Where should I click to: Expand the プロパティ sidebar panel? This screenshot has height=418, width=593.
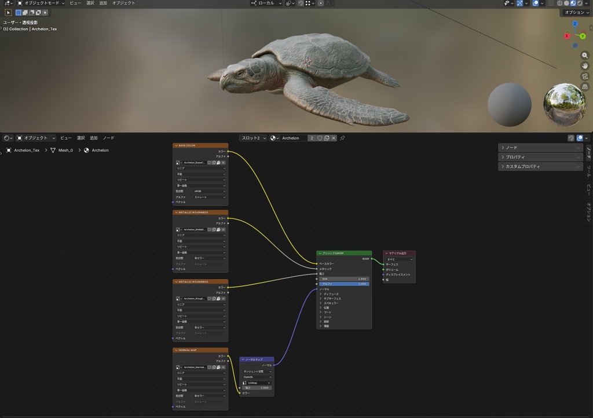(x=540, y=157)
